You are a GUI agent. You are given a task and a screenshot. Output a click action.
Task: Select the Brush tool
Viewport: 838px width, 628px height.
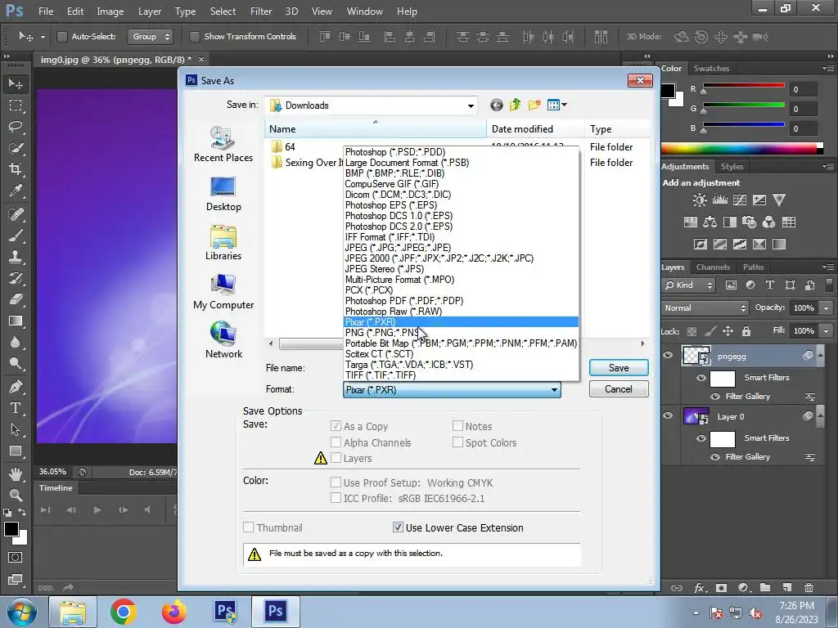[16, 235]
